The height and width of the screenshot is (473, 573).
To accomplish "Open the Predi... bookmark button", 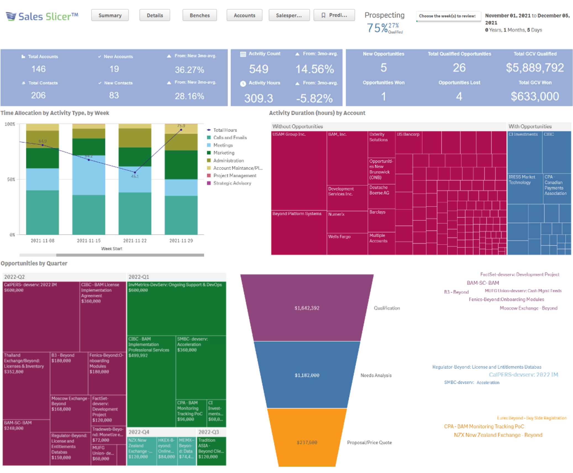I will [334, 15].
